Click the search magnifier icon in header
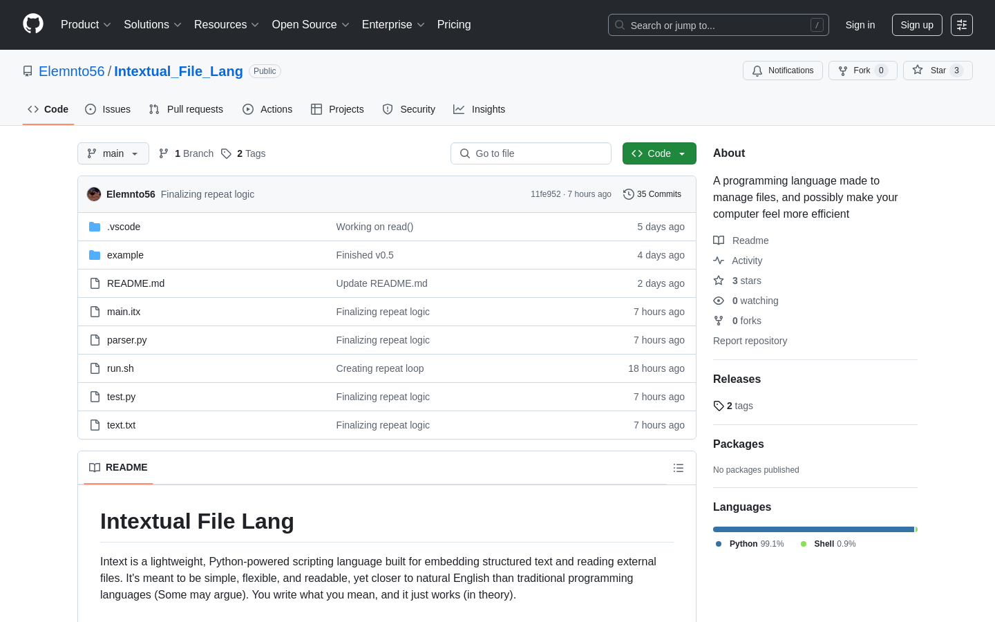 [620, 25]
